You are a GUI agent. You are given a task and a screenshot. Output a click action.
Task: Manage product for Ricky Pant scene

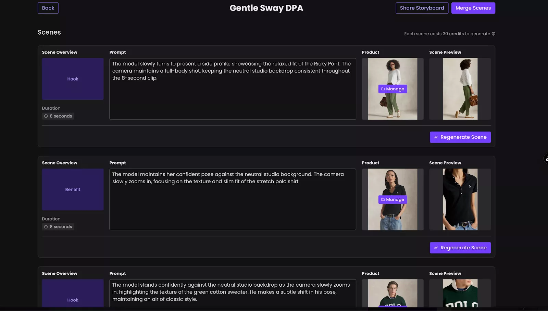tap(393, 89)
